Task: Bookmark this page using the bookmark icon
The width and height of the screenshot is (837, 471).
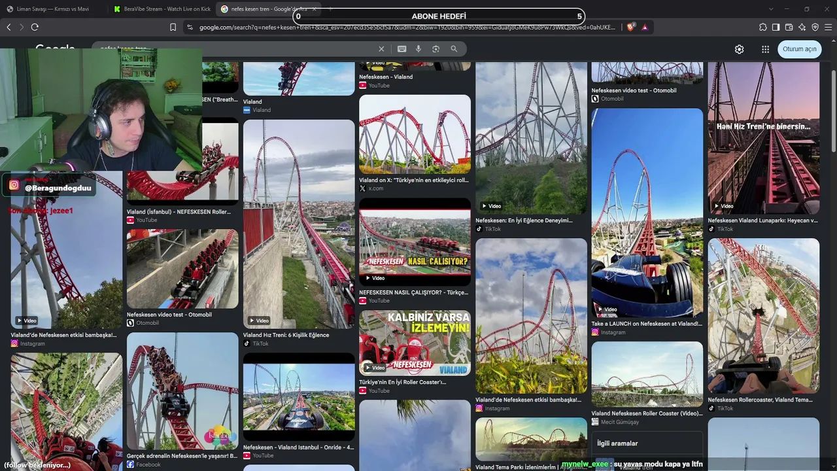Action: pos(173,27)
